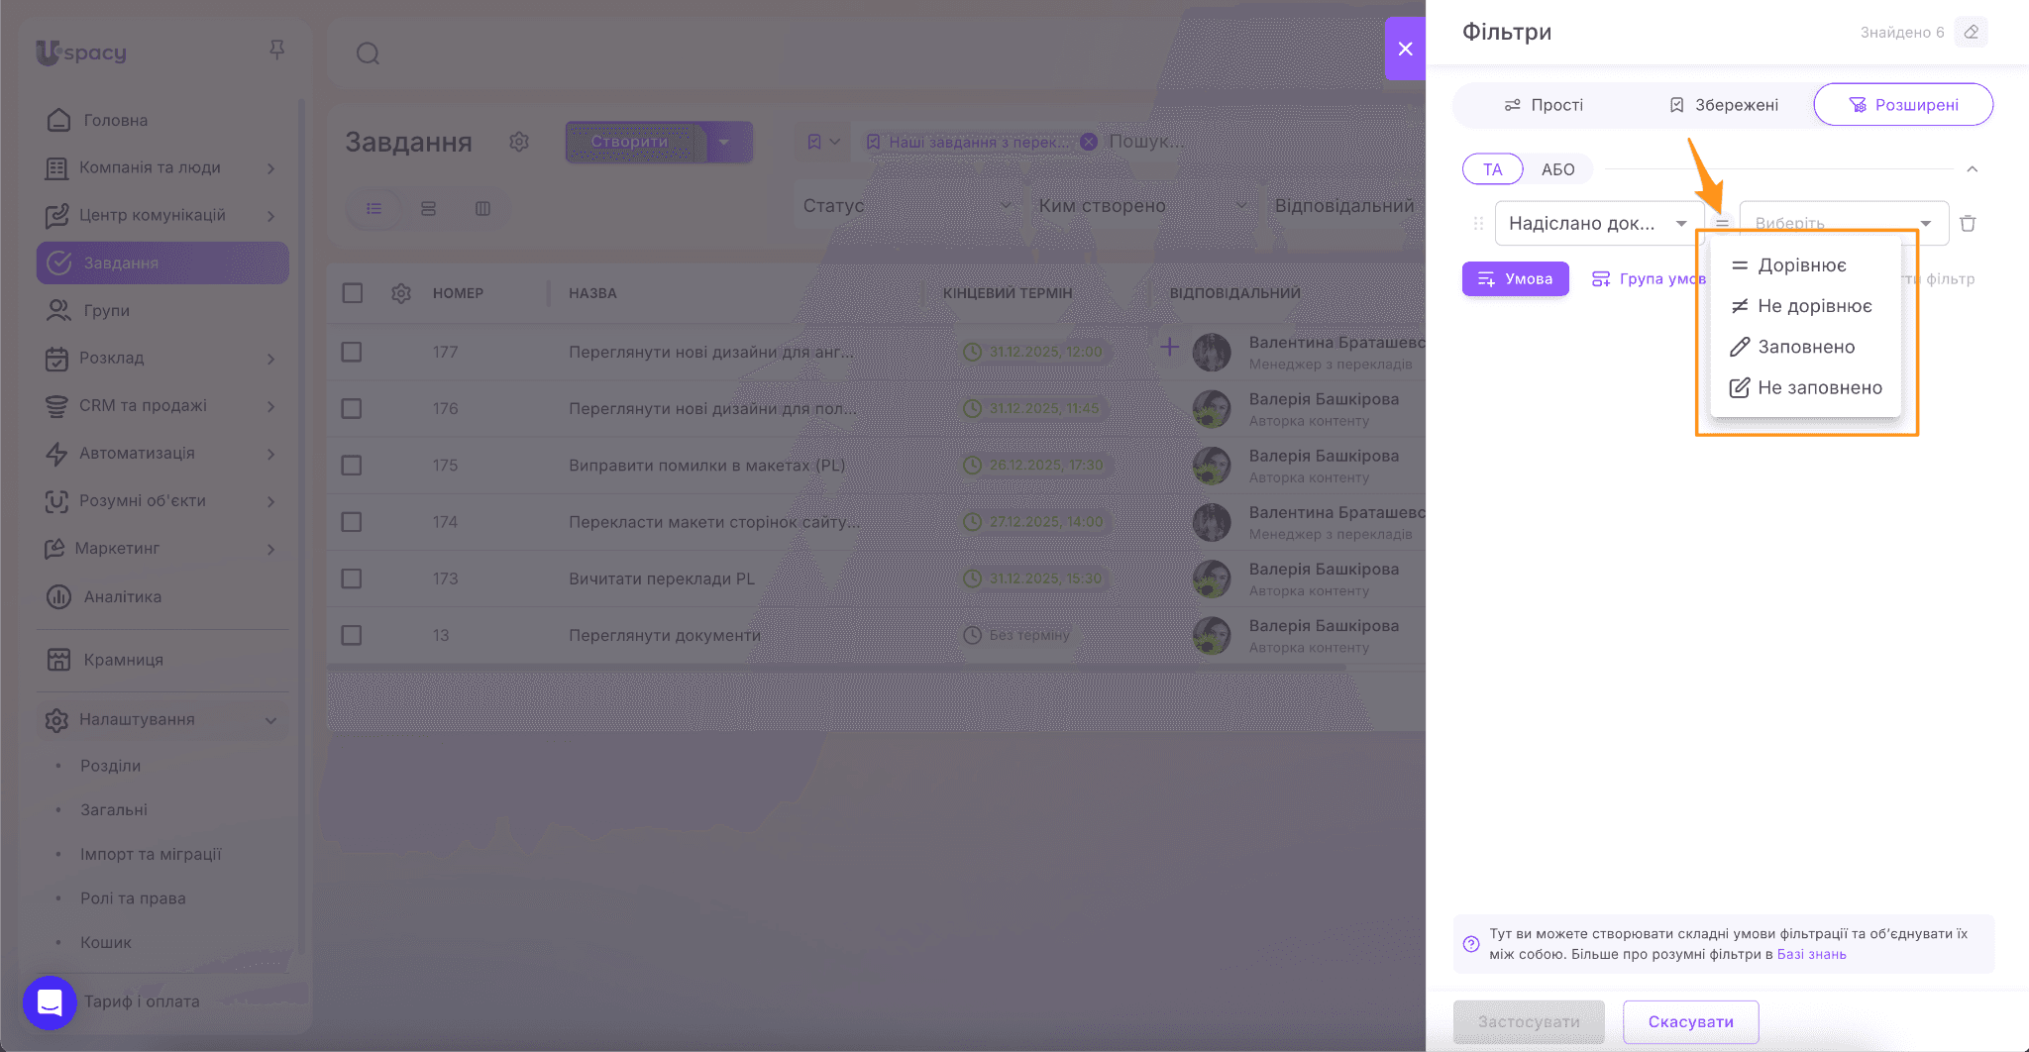Remove the saved filter chip with the x
Screen dimensions: 2029x1052
point(1089,142)
